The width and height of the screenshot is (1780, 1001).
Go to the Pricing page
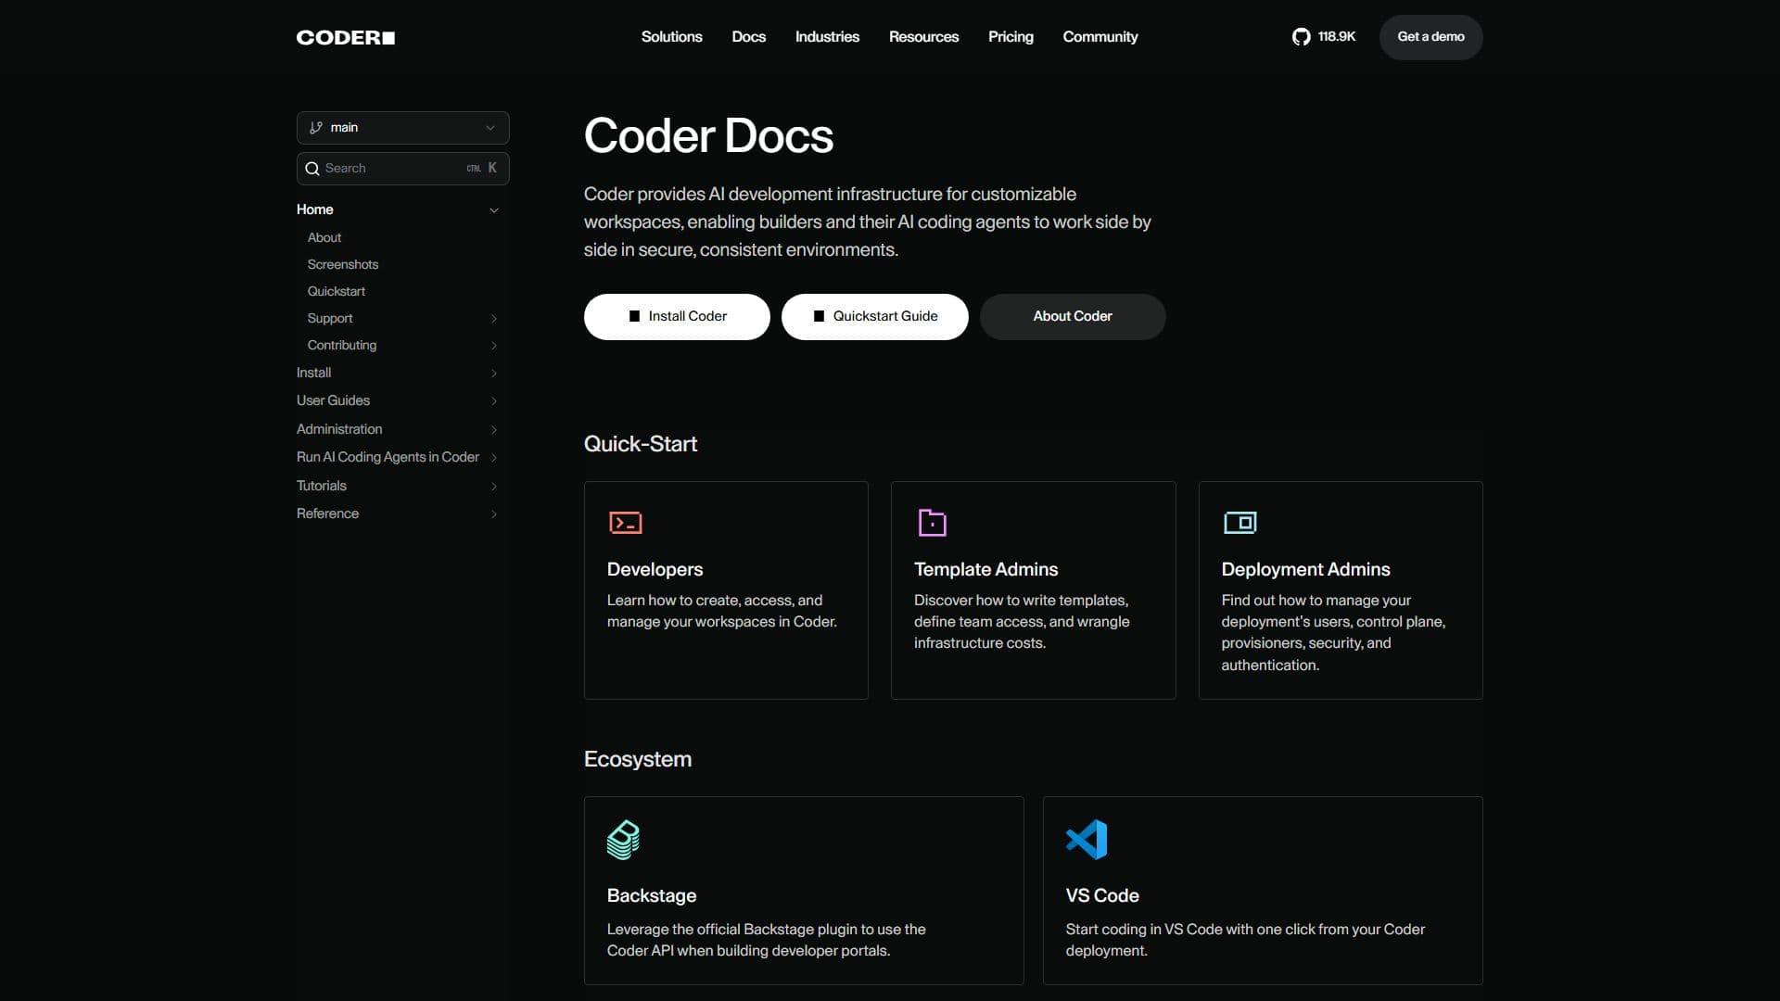(x=1011, y=37)
